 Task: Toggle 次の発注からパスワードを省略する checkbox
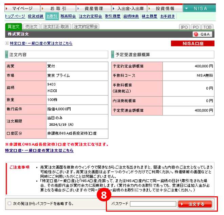(x=10, y=203)
